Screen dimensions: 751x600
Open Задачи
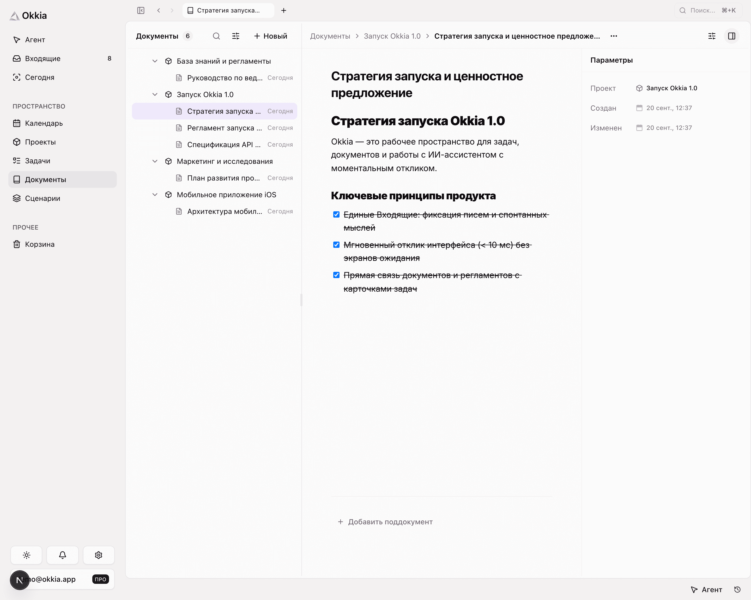(62, 161)
